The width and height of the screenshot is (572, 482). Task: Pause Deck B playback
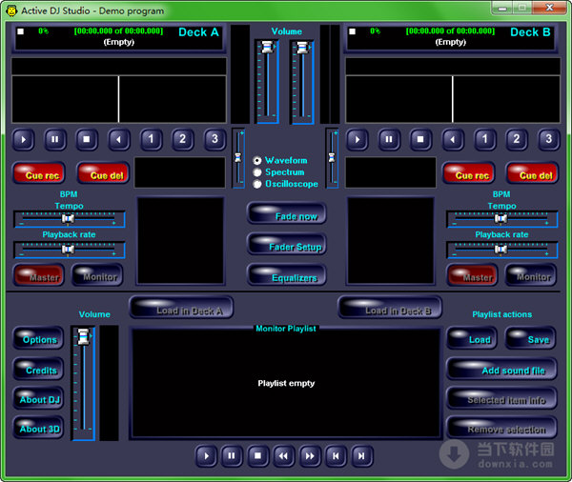389,140
